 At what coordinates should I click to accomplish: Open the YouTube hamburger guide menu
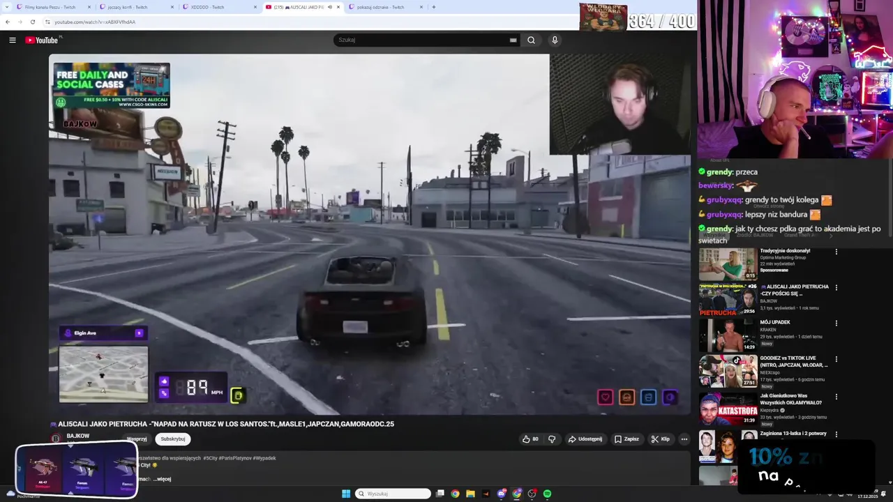pyautogui.click(x=13, y=40)
